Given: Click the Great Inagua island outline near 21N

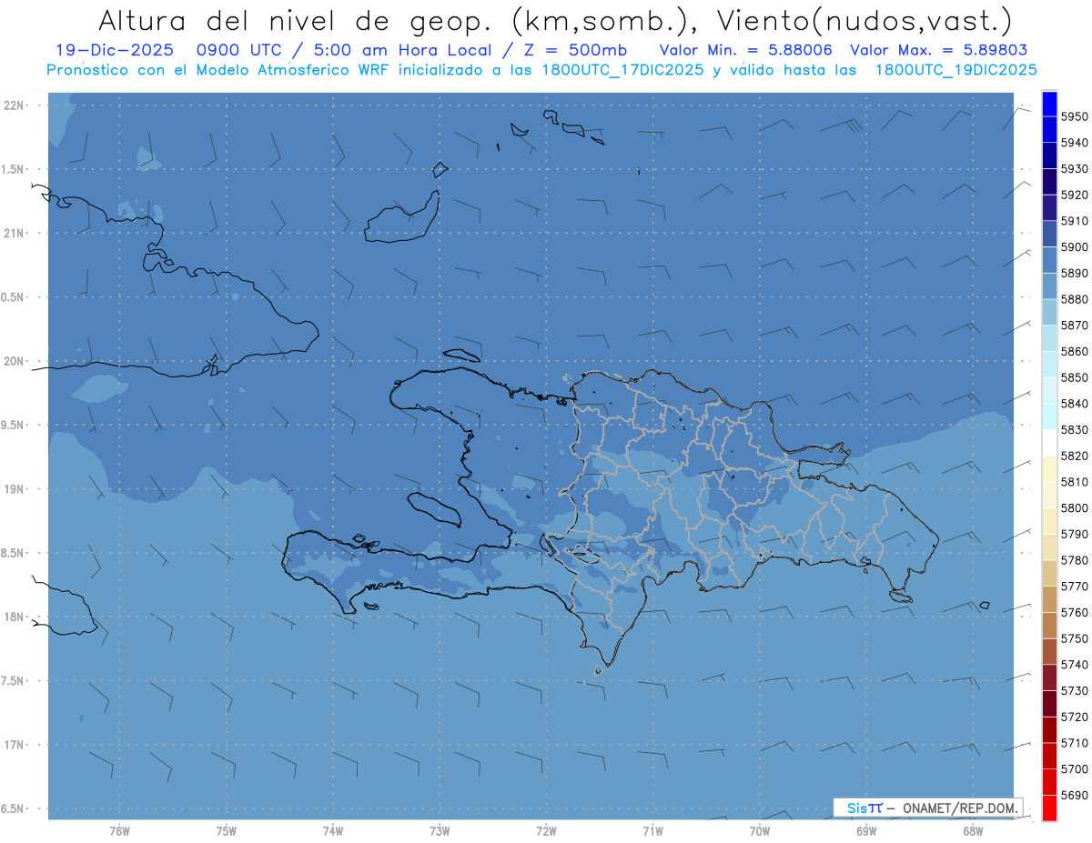Looking at the screenshot, I should click(400, 218).
